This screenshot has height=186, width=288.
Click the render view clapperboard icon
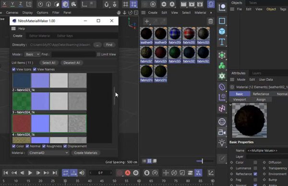click(183, 4)
